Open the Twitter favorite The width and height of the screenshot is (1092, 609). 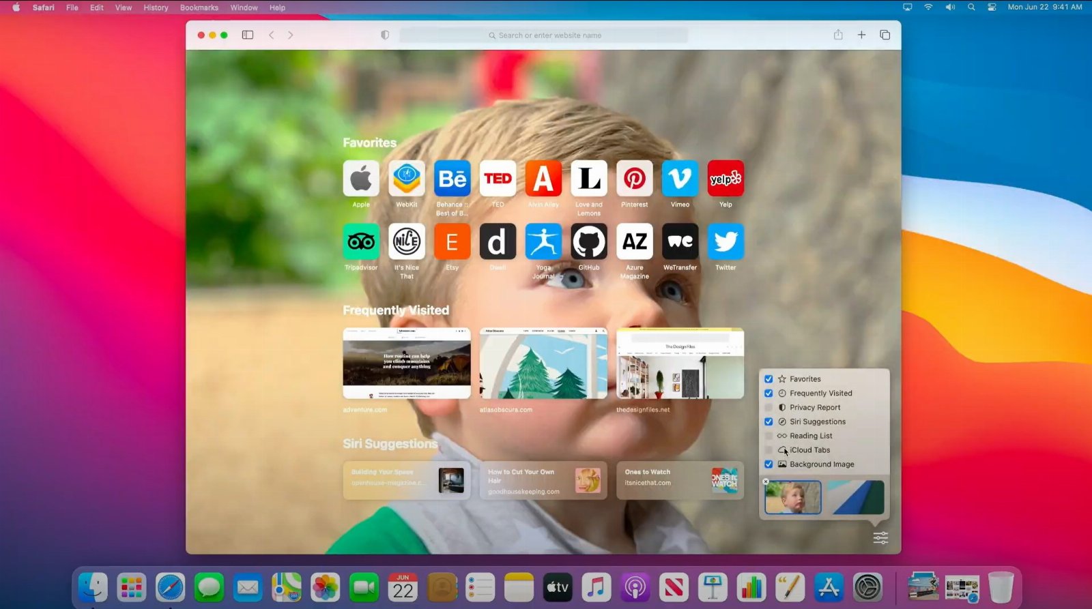pyautogui.click(x=725, y=241)
